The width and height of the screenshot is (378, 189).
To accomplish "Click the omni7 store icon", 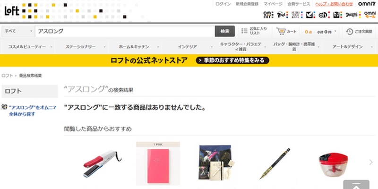I will pos(269,15).
